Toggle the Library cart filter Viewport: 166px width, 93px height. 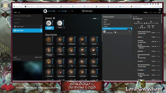click(149, 28)
